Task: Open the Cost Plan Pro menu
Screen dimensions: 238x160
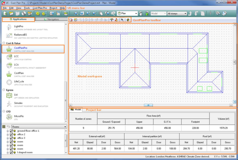Action: pyautogui.click(x=39, y=8)
